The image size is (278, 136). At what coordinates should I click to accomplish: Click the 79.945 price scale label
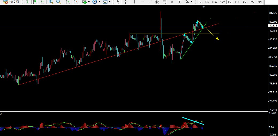tap(273, 83)
